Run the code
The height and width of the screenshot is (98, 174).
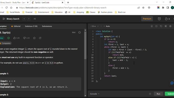[x=158, y=94]
